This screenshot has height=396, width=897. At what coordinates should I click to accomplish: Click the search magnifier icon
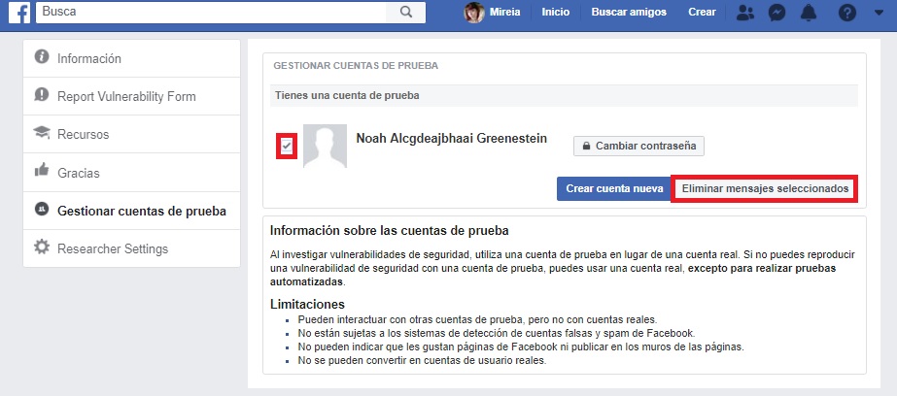406,12
